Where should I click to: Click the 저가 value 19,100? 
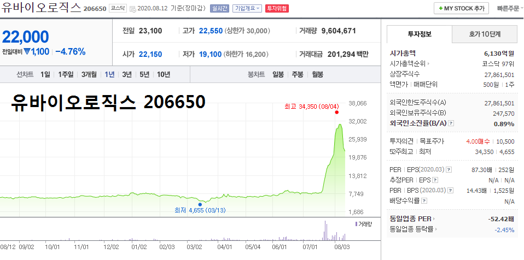click(210, 54)
